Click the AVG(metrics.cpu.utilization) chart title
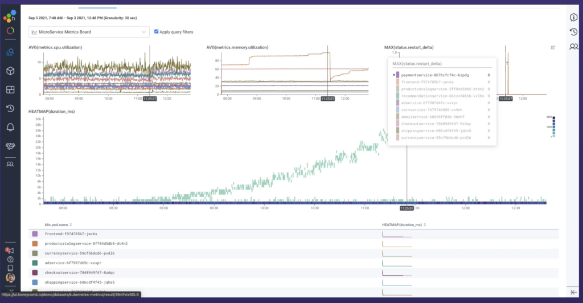This screenshot has height=303, width=583. [x=55, y=48]
